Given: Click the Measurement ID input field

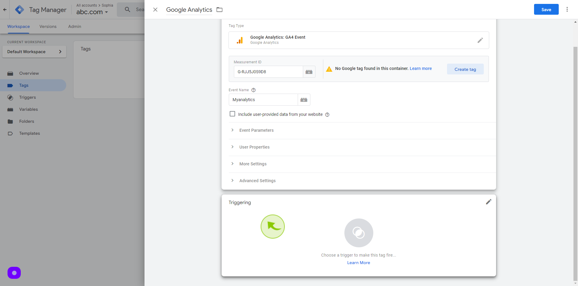Looking at the screenshot, I should [x=268, y=72].
